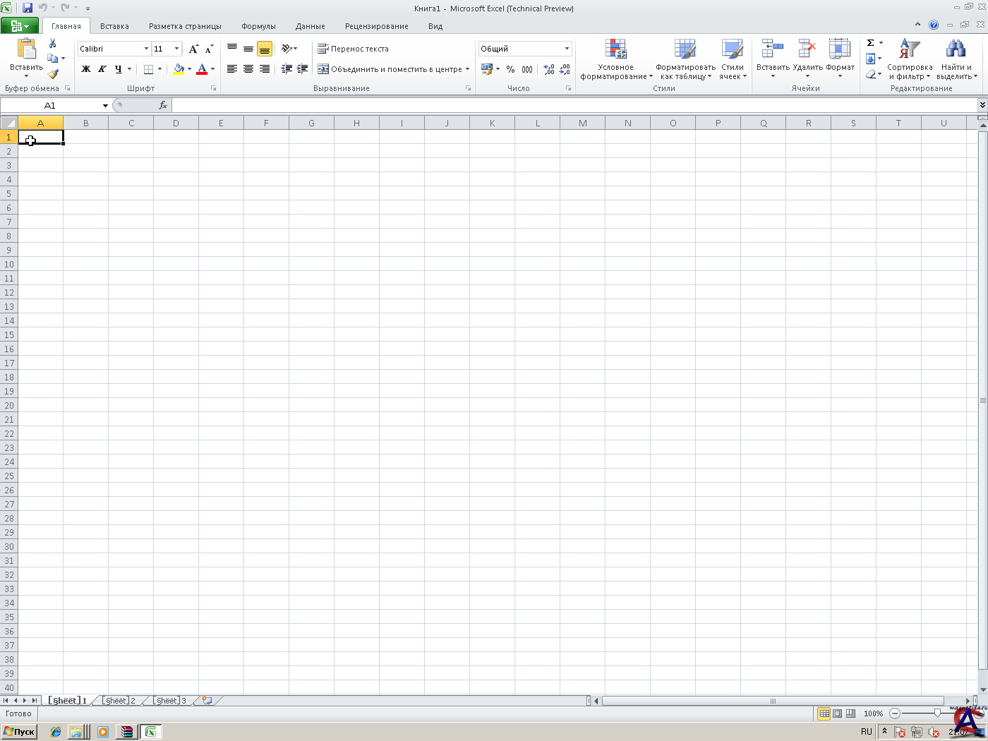988x741 pixels.
Task: Increase indent icon in alignment group
Action: pos(303,69)
